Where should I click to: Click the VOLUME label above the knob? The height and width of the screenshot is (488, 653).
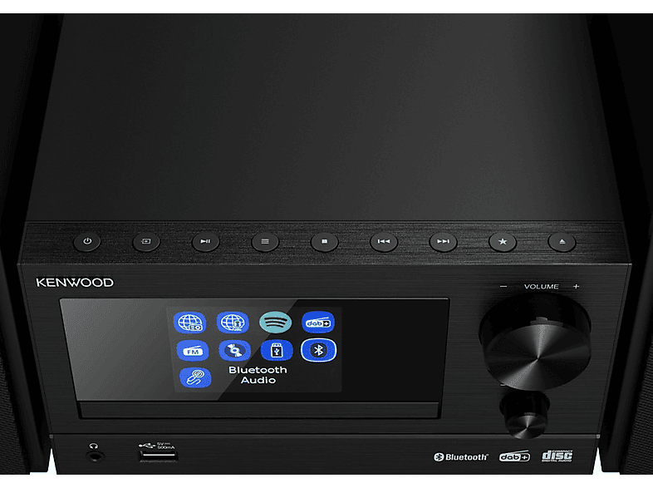(x=541, y=287)
